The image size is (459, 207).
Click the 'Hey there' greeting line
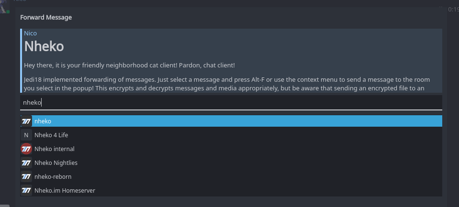click(129, 65)
